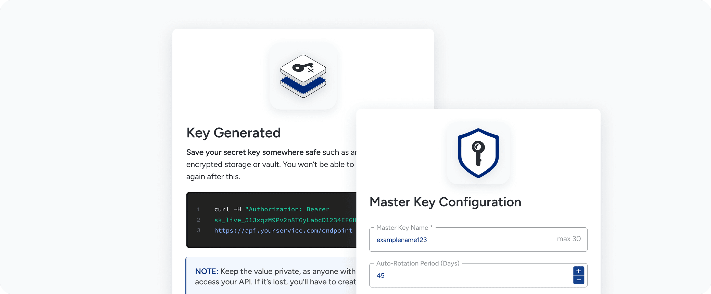Click the sk_live secret key line
711x294 pixels.
[285, 220]
